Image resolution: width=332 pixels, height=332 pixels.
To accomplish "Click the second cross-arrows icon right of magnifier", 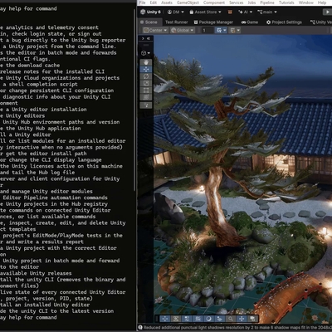I will tap(242, 319).
